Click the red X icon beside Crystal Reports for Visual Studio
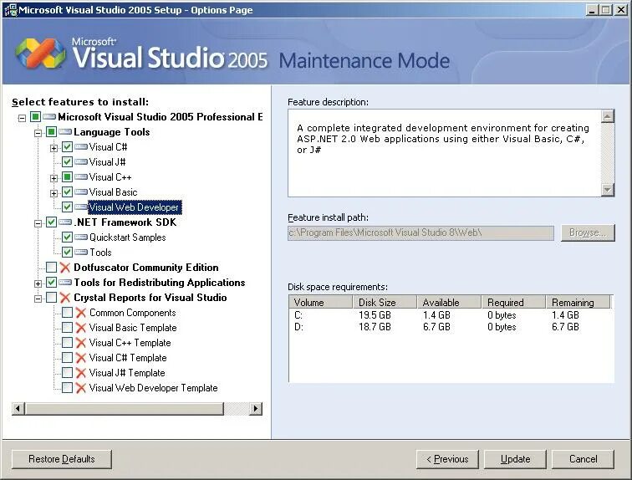This screenshot has width=632, height=480. tap(65, 298)
